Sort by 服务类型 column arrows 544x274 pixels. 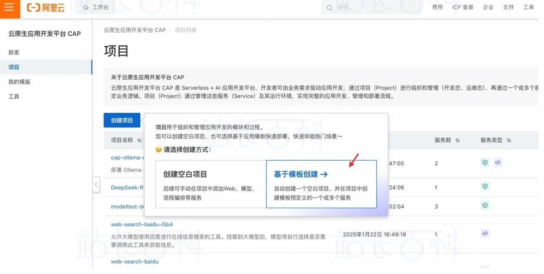[x=509, y=140]
